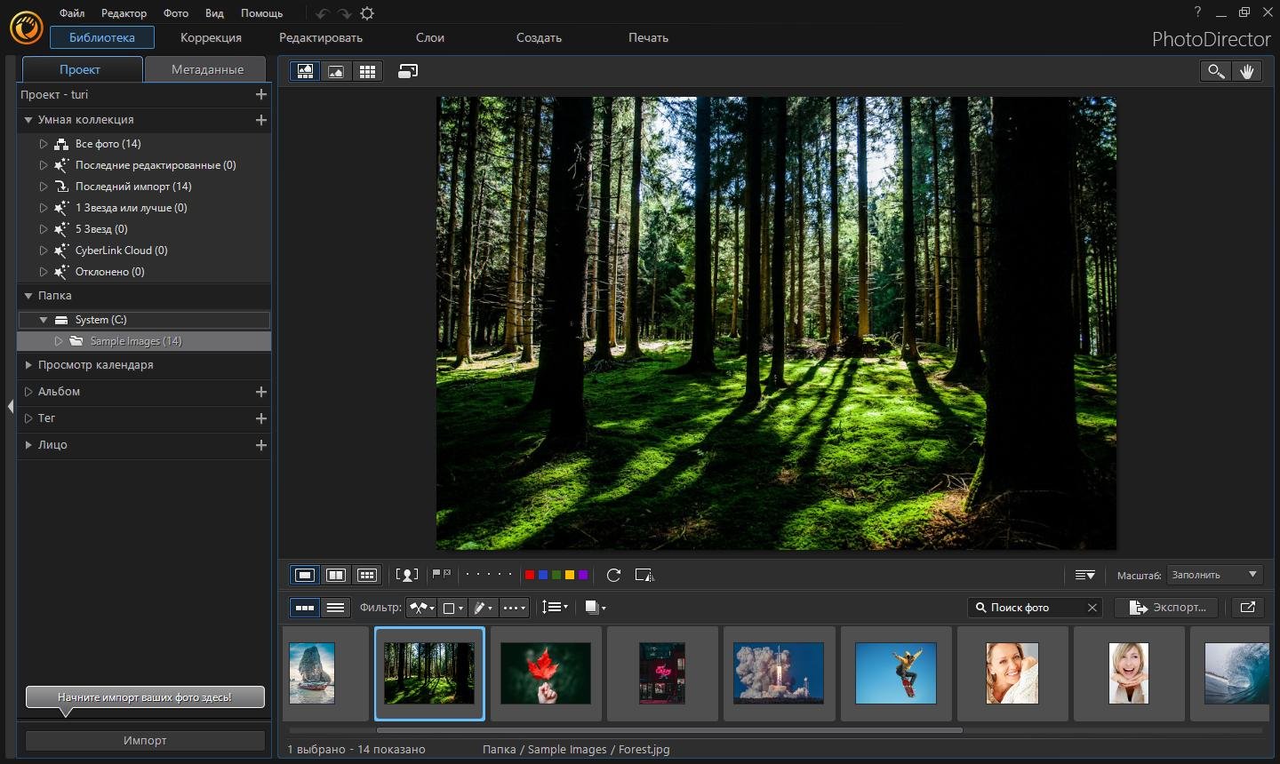Apply the red color label swatch

click(530, 576)
